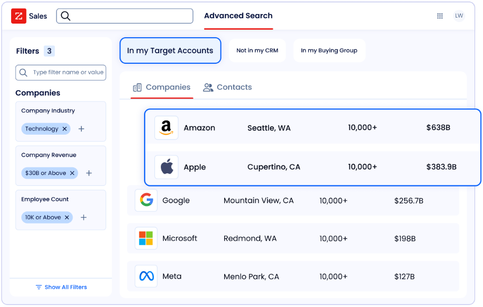Click the Contacts tab people icon
483x307 pixels.
tap(208, 87)
